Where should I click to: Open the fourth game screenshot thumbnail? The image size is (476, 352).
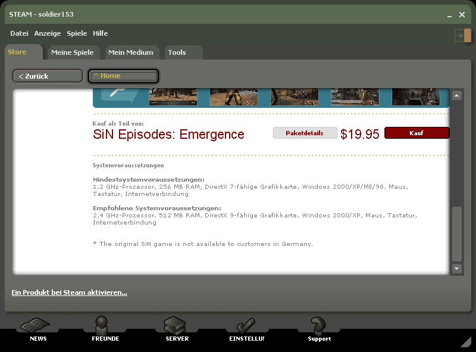point(355,96)
